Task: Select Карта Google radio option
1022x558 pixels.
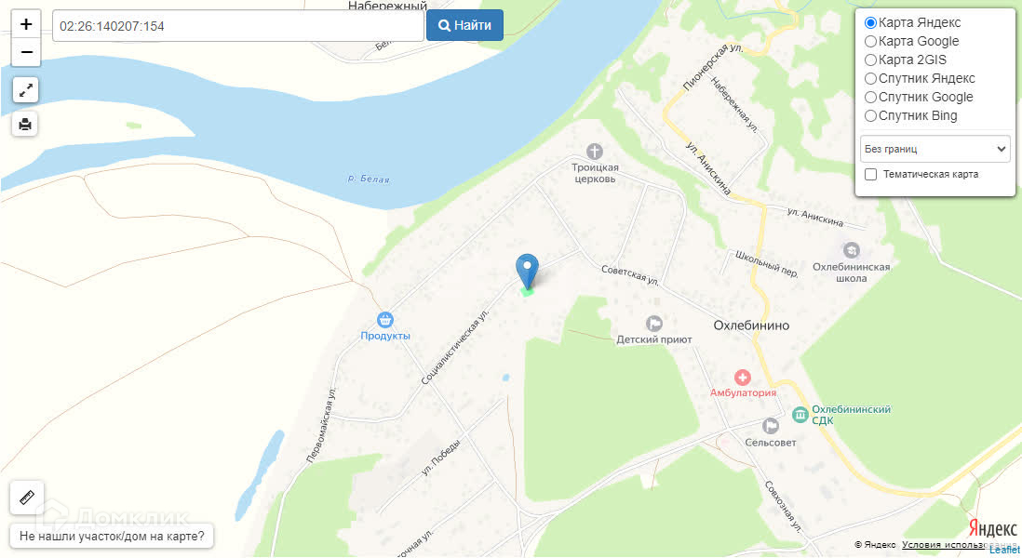Action: pyautogui.click(x=870, y=41)
